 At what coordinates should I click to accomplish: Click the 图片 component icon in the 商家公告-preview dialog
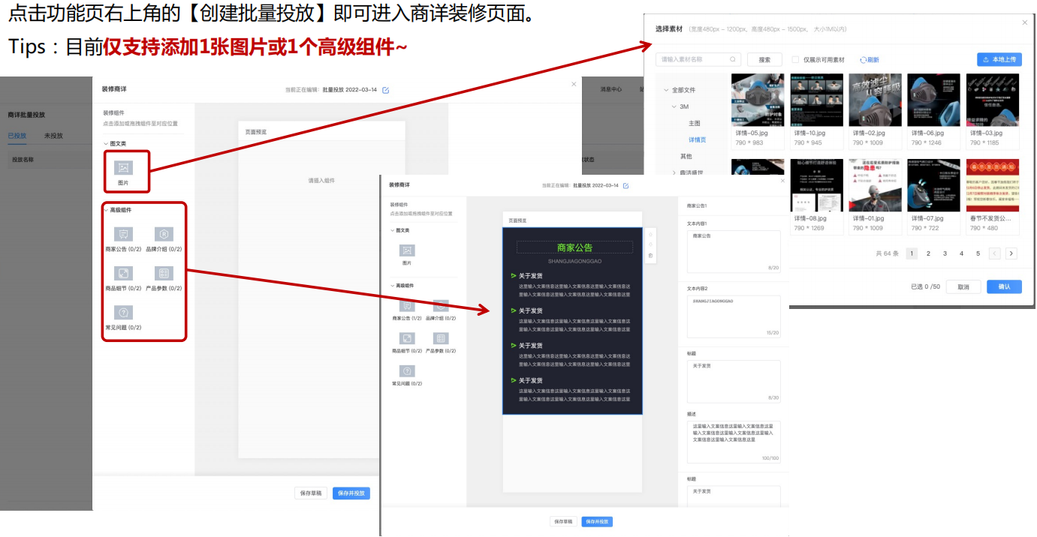[x=407, y=250]
